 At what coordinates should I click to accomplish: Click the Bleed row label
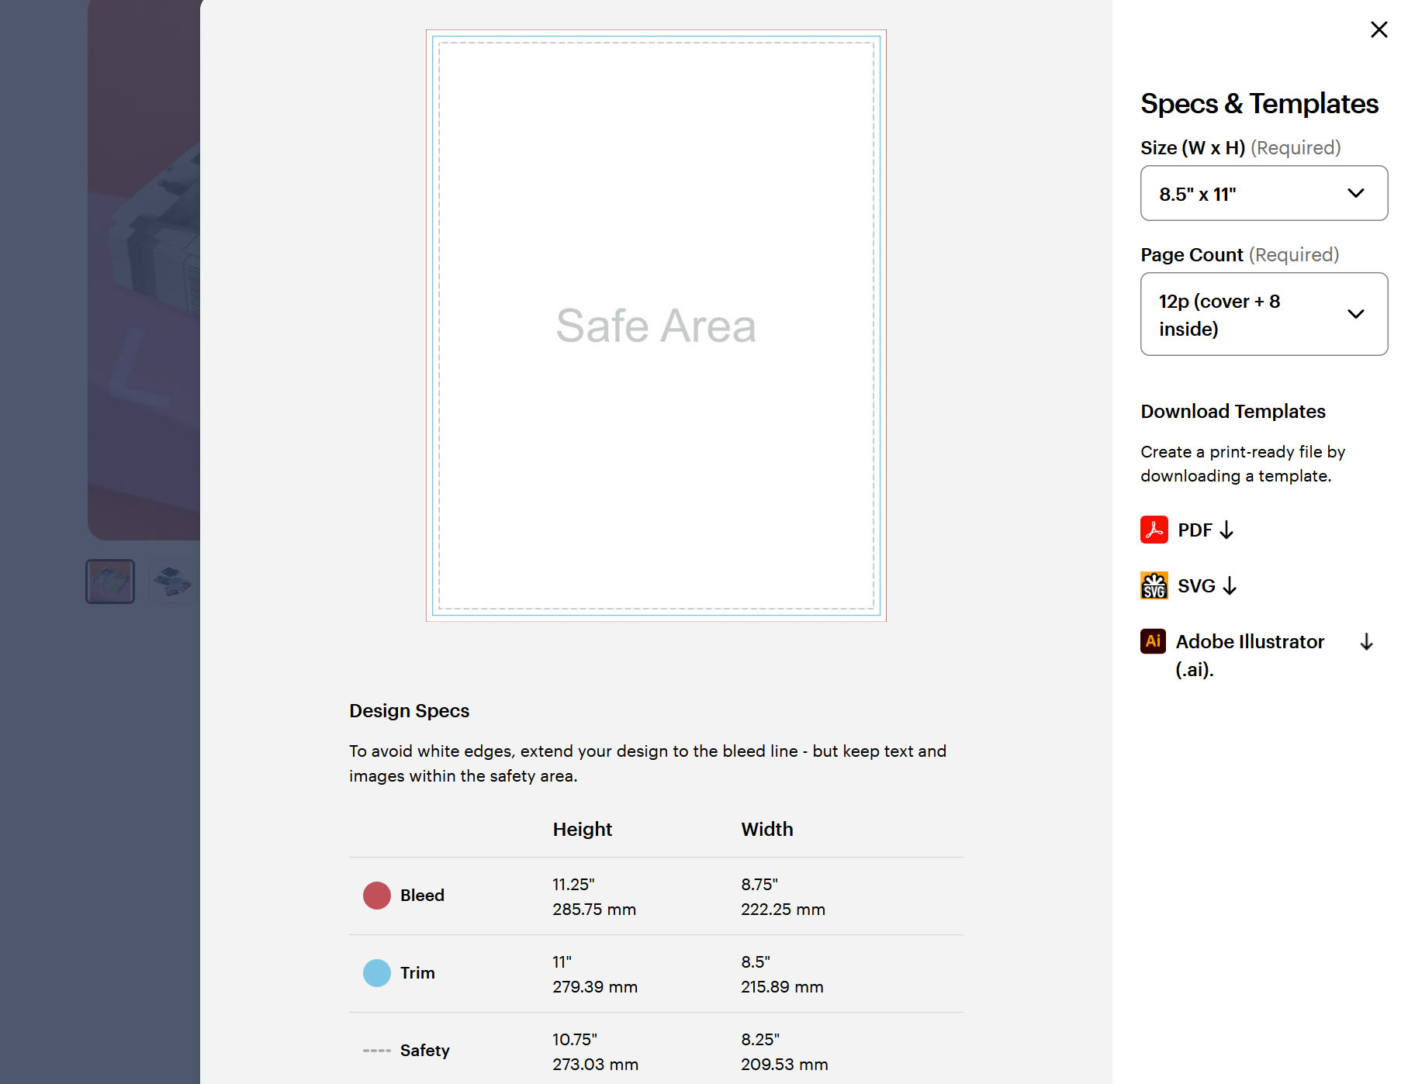[422, 896]
